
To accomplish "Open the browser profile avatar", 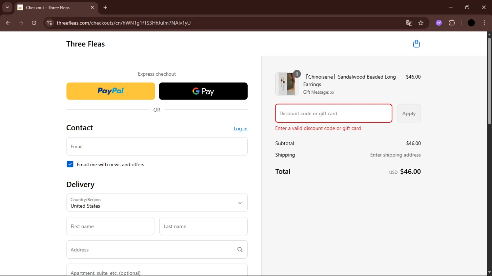I will 471,23.
